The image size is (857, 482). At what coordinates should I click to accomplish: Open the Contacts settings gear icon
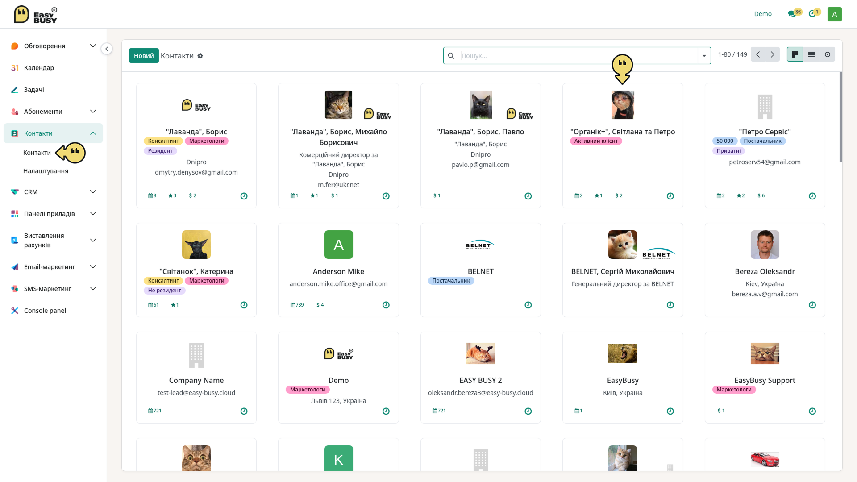point(200,56)
